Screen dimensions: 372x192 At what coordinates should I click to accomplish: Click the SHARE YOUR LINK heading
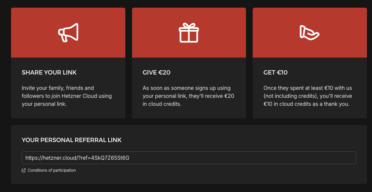pos(49,73)
